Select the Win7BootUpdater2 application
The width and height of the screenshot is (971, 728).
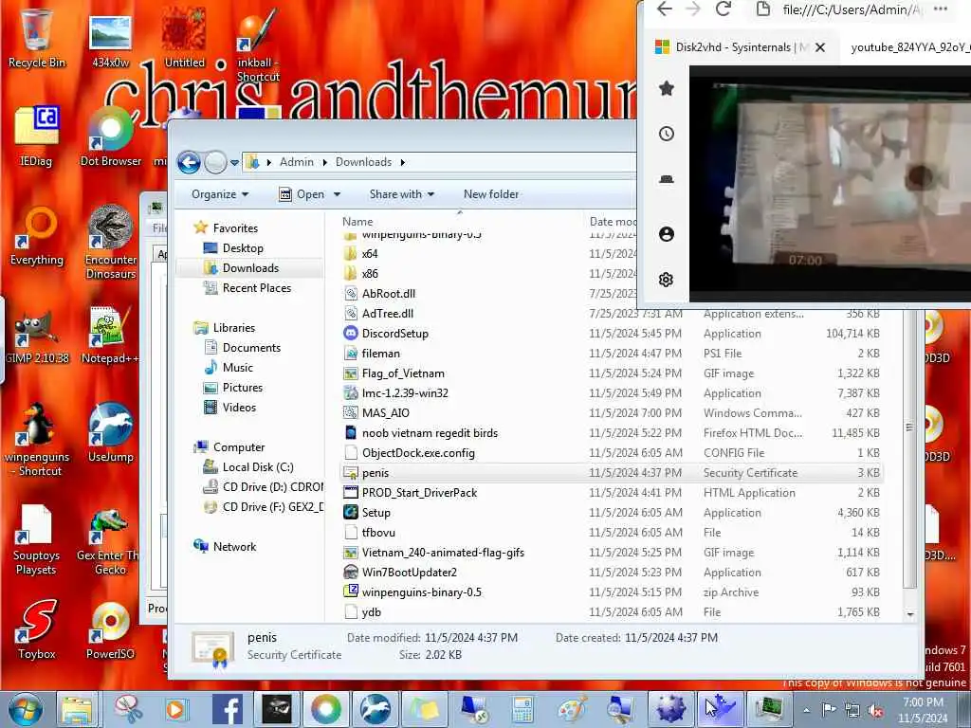point(410,572)
